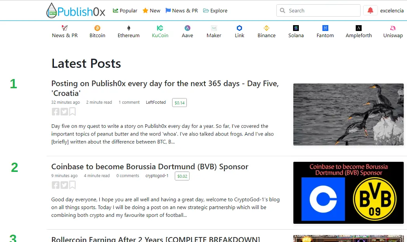The image size is (407, 242).
Task: Select the Aave category label
Action: click(x=187, y=35)
